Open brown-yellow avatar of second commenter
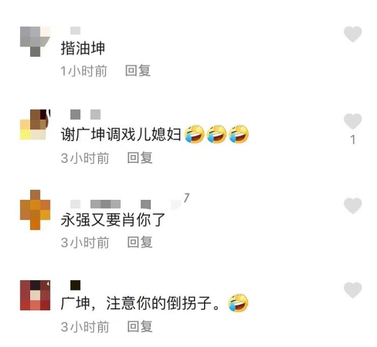Viewport: 377px width, 347px height. pyautogui.click(x=35, y=124)
